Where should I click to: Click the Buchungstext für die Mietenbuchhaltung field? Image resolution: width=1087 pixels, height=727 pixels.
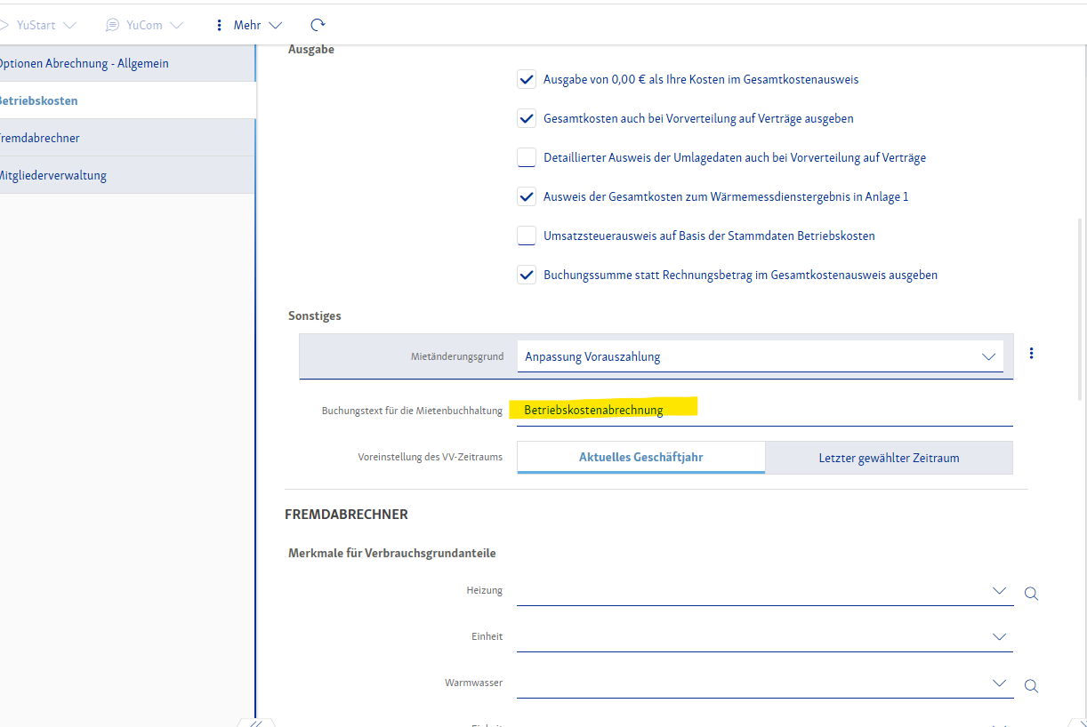763,410
